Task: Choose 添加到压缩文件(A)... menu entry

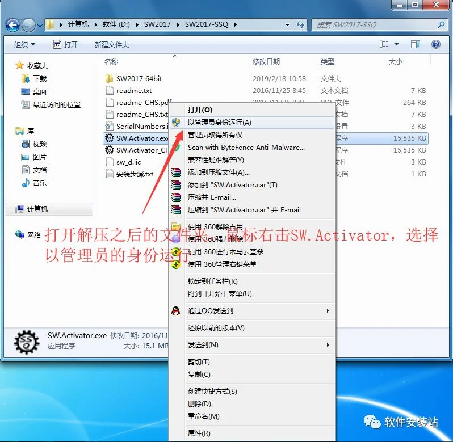Action: pyautogui.click(x=252, y=172)
